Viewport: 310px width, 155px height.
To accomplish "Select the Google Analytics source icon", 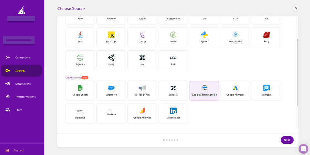I will point(142,111).
